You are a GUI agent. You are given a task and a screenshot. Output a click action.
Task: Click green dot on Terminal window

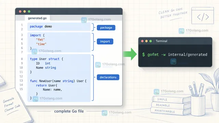point(151,41)
